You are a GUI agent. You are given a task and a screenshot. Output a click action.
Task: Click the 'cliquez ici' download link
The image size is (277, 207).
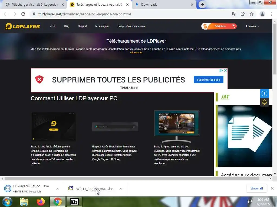click(136, 53)
